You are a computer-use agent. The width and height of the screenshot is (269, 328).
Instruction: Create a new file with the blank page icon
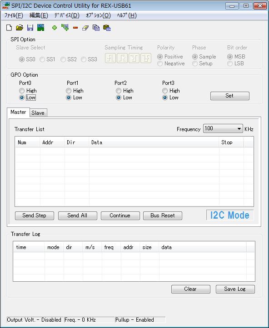(x=9, y=28)
